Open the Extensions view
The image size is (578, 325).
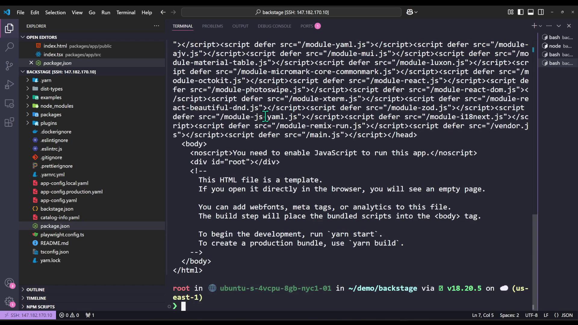point(9,122)
